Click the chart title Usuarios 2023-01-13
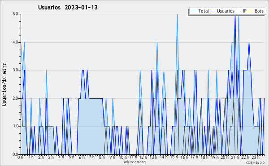 click(x=68, y=7)
